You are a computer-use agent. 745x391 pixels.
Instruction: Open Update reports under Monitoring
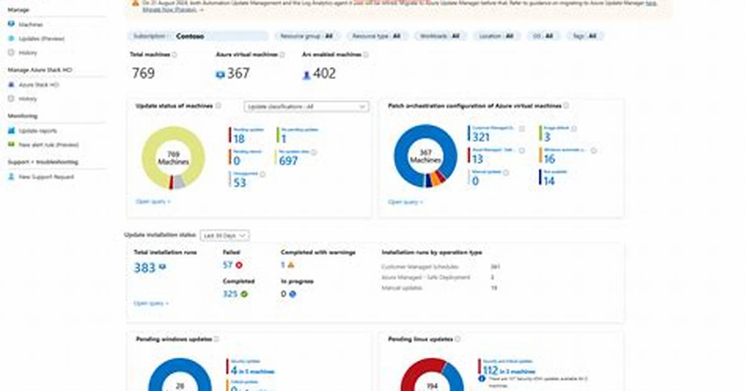coord(37,131)
